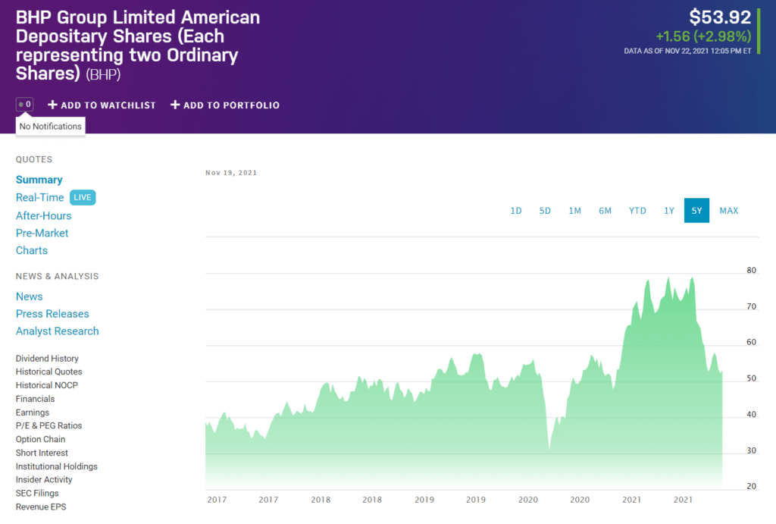Image resolution: width=776 pixels, height=524 pixels.
Task: Click the 60 y-axis price label
Action: pyautogui.click(x=751, y=342)
